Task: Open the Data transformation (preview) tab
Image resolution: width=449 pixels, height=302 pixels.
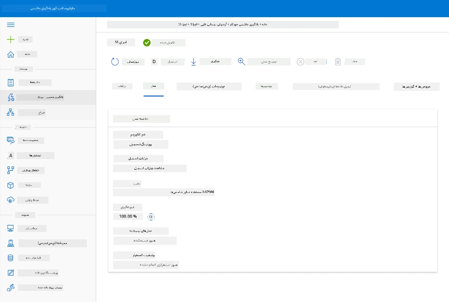Action: (336, 86)
